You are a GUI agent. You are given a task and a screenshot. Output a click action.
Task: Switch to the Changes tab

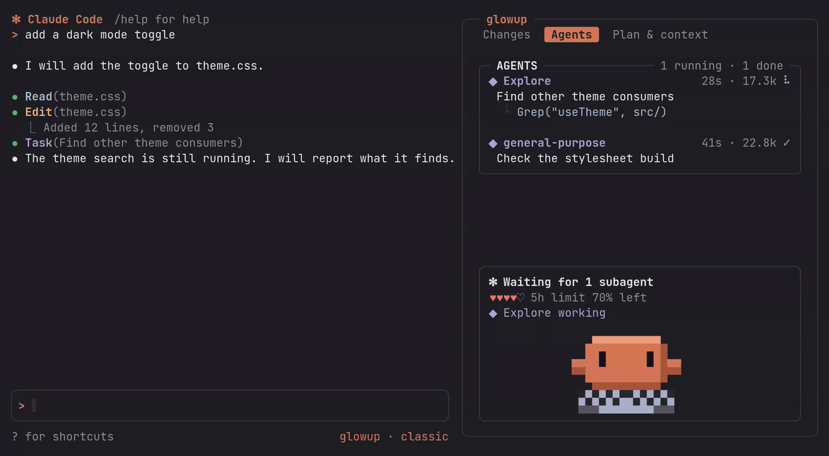tap(506, 35)
